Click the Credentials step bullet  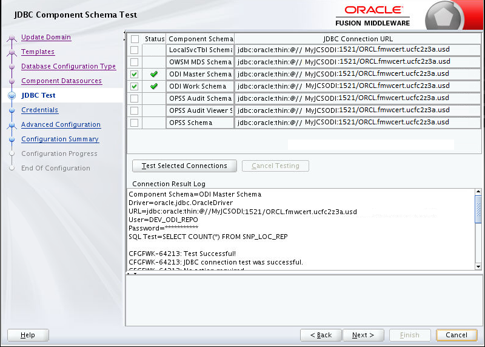12,110
